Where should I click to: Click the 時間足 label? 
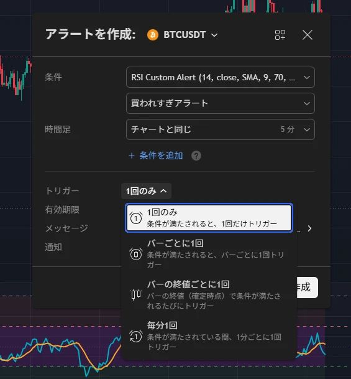pyautogui.click(x=58, y=129)
